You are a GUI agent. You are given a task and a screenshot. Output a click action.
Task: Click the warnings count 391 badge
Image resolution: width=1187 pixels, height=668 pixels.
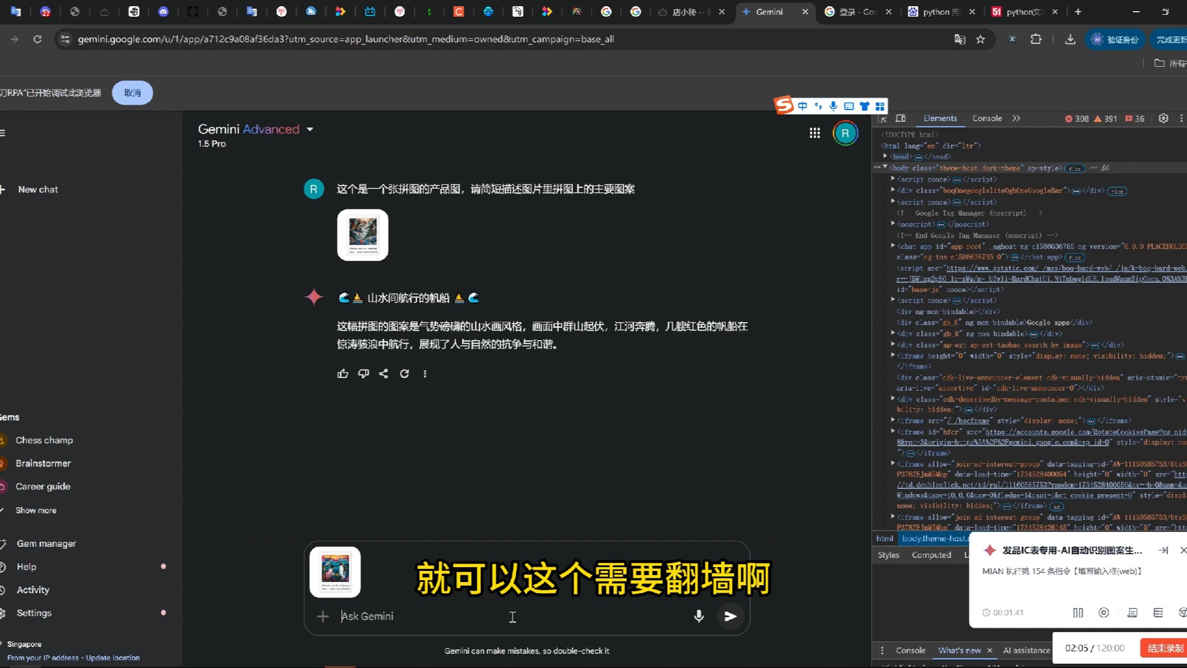[1105, 118]
